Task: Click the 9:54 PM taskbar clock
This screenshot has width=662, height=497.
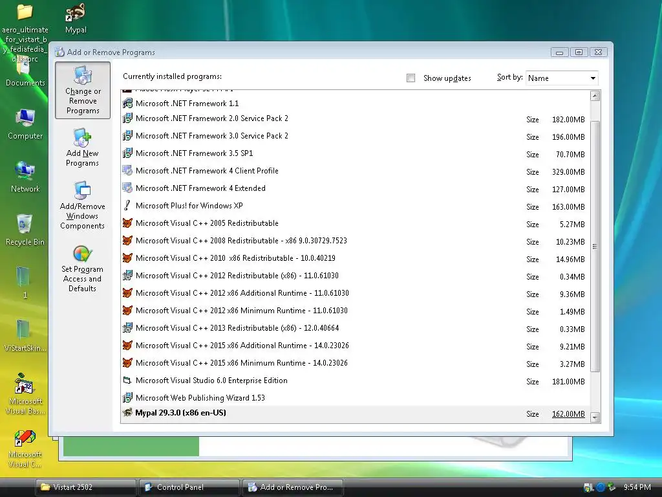Action: pos(637,487)
